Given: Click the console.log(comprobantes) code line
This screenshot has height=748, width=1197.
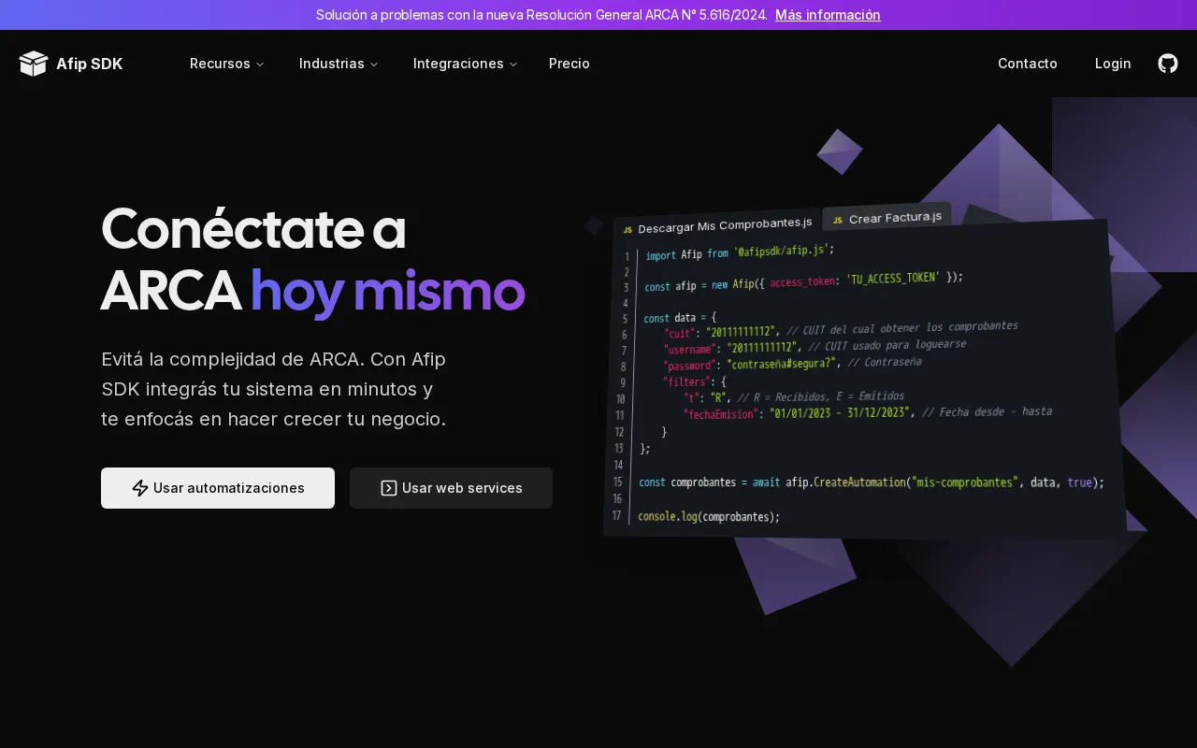Looking at the screenshot, I should click(x=709, y=516).
